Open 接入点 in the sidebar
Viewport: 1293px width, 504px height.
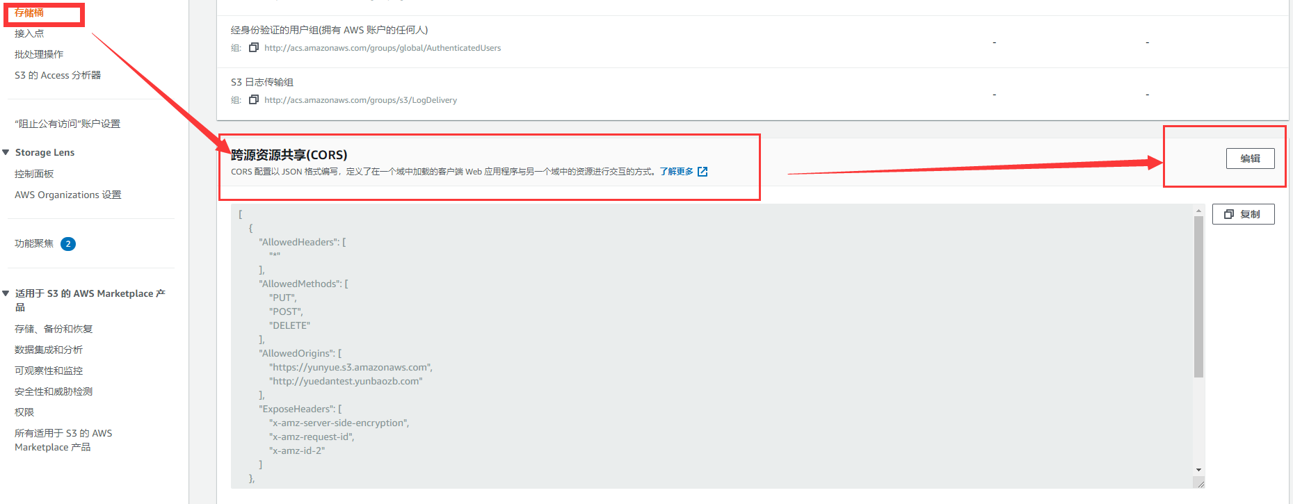point(29,33)
